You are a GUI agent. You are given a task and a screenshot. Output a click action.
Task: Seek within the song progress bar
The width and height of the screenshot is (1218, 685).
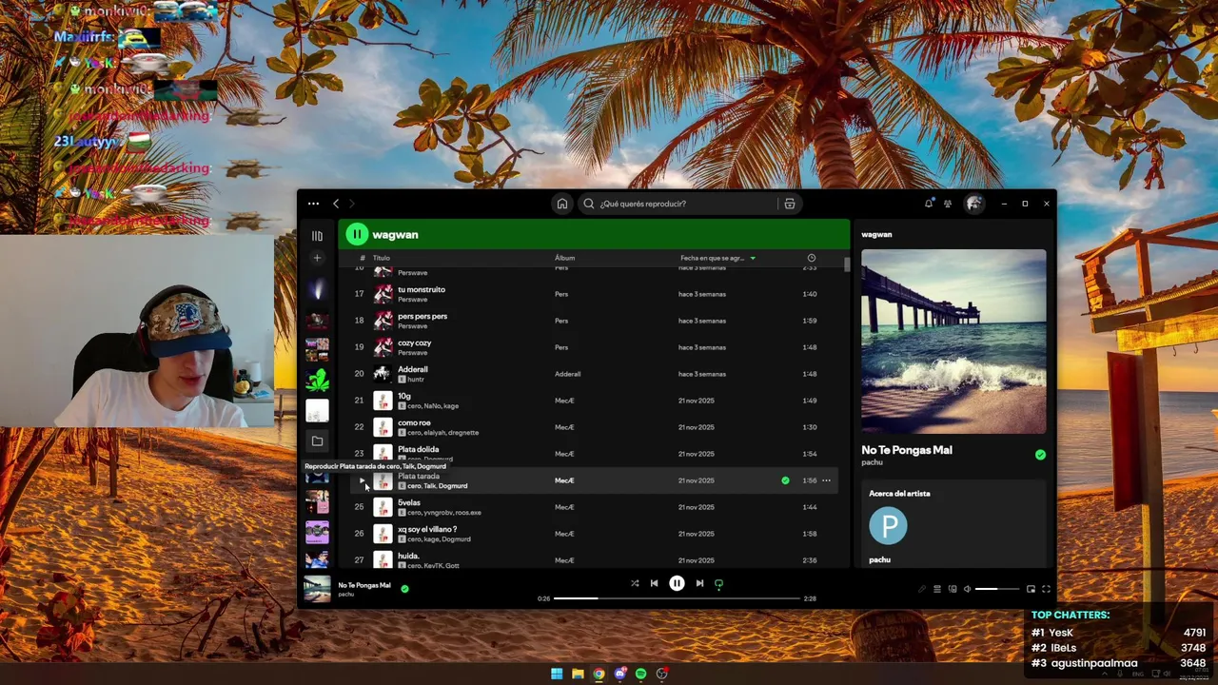point(677,598)
